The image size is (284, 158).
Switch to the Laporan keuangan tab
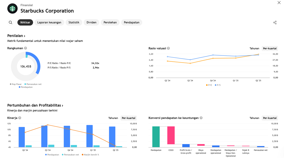(49, 22)
